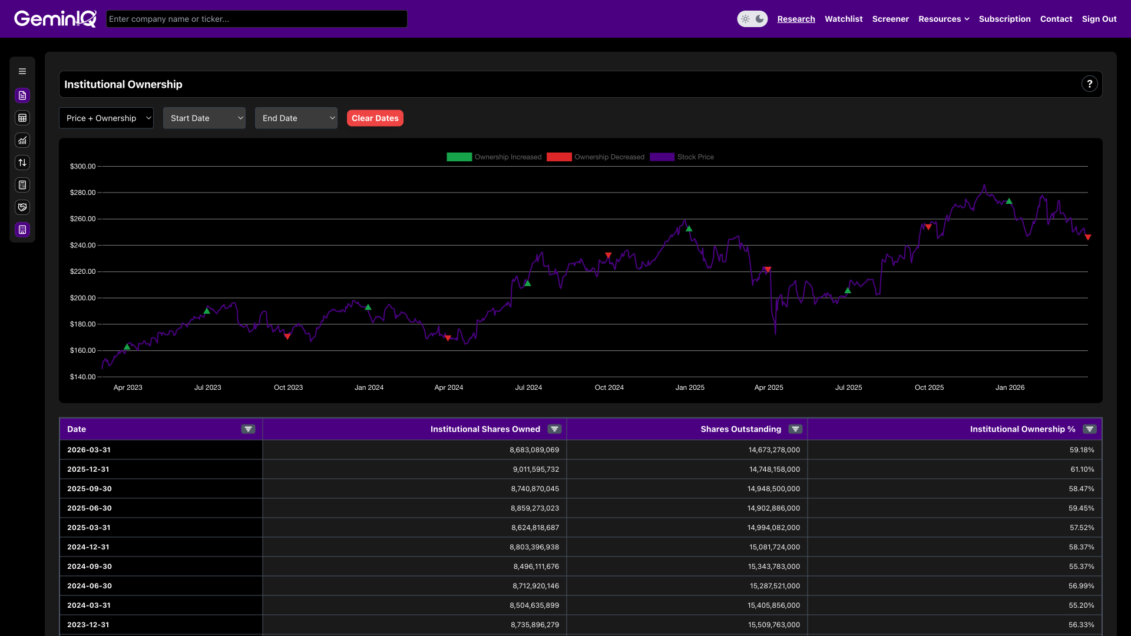Expand the Resources menu
The height and width of the screenshot is (636, 1131).
pos(944,19)
